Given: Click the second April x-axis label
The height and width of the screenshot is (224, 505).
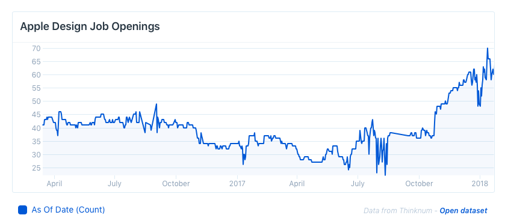Looking at the screenshot, I should pos(297,184).
